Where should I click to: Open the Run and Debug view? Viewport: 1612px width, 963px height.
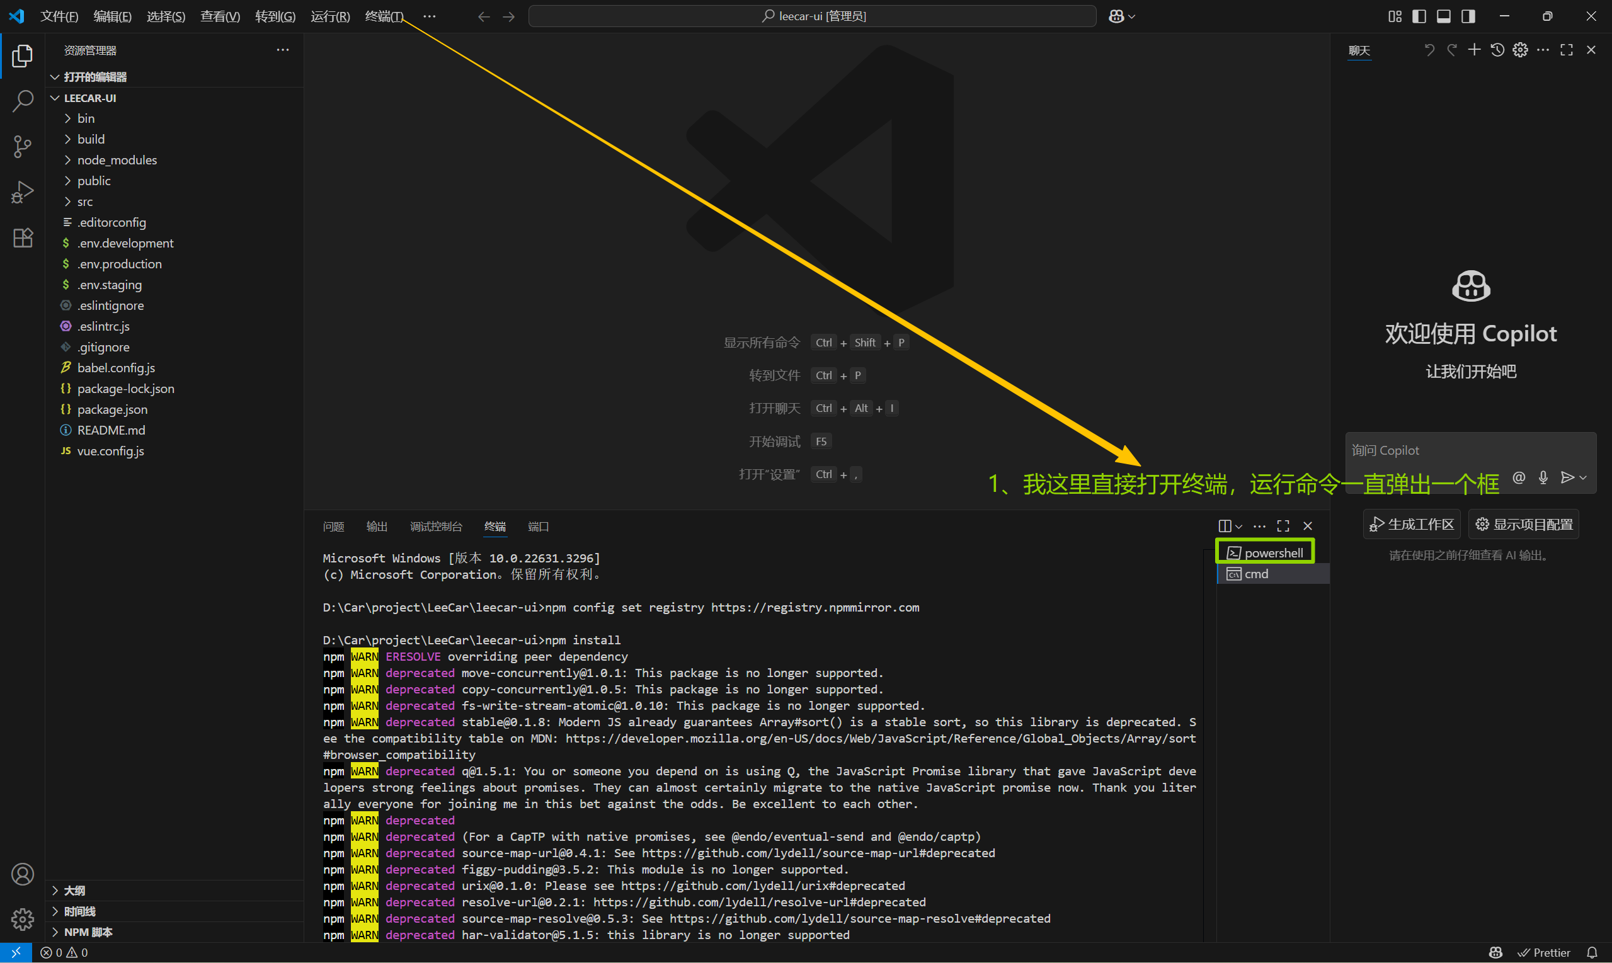pos(23,192)
